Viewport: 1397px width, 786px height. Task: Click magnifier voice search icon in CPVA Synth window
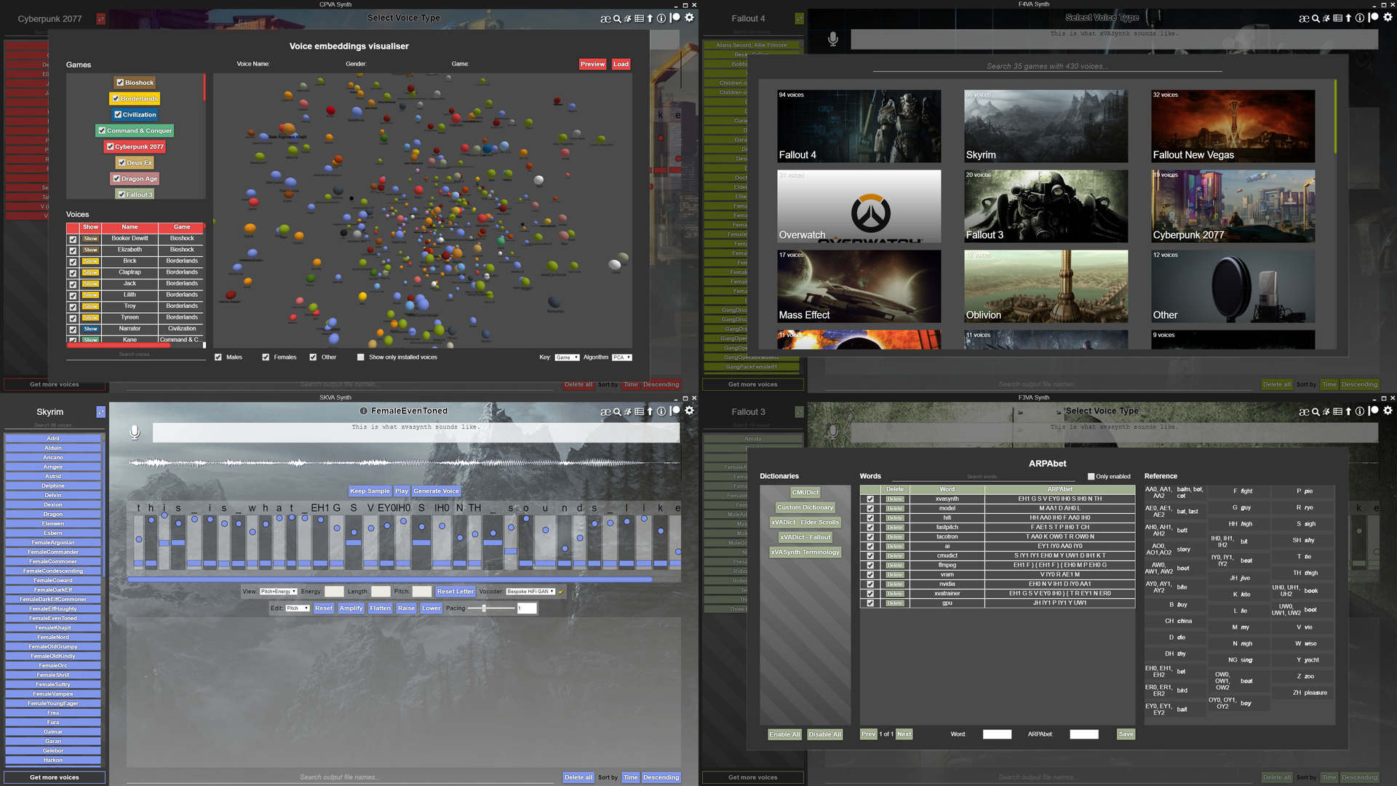click(617, 19)
